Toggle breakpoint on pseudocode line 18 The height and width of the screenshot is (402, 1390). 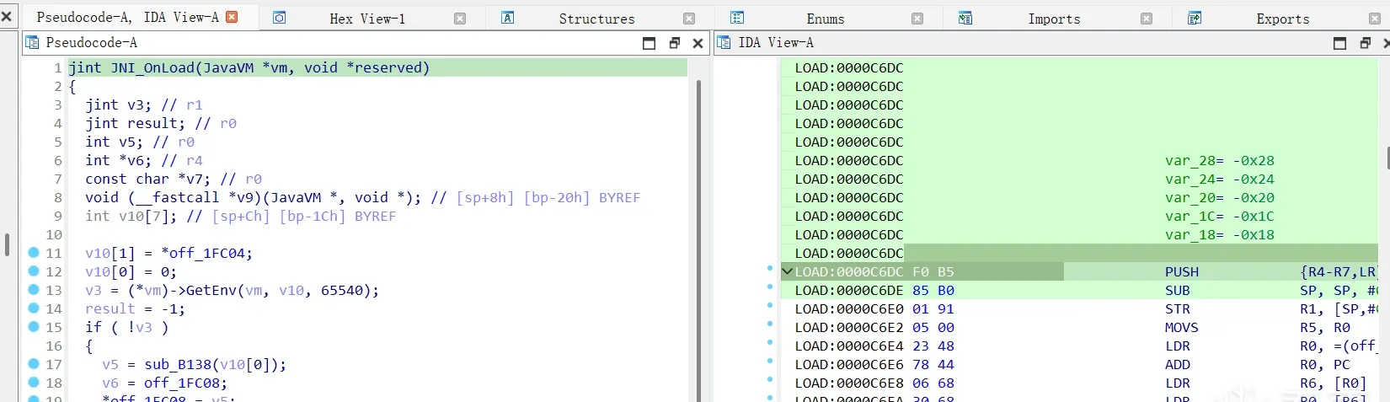(x=34, y=382)
